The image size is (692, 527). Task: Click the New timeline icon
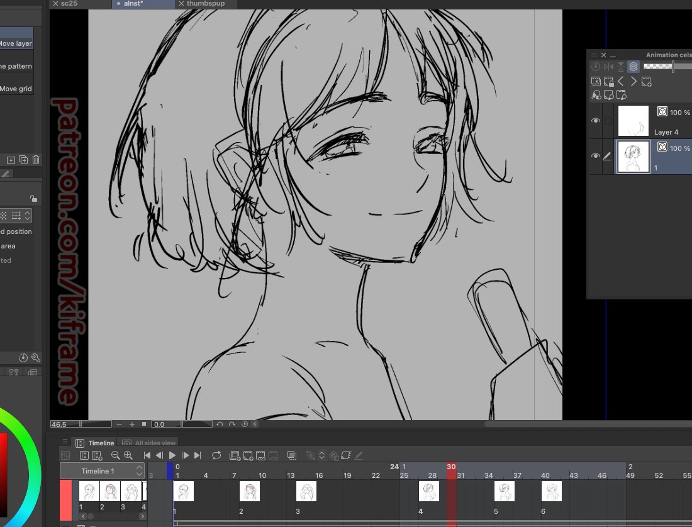point(97,455)
